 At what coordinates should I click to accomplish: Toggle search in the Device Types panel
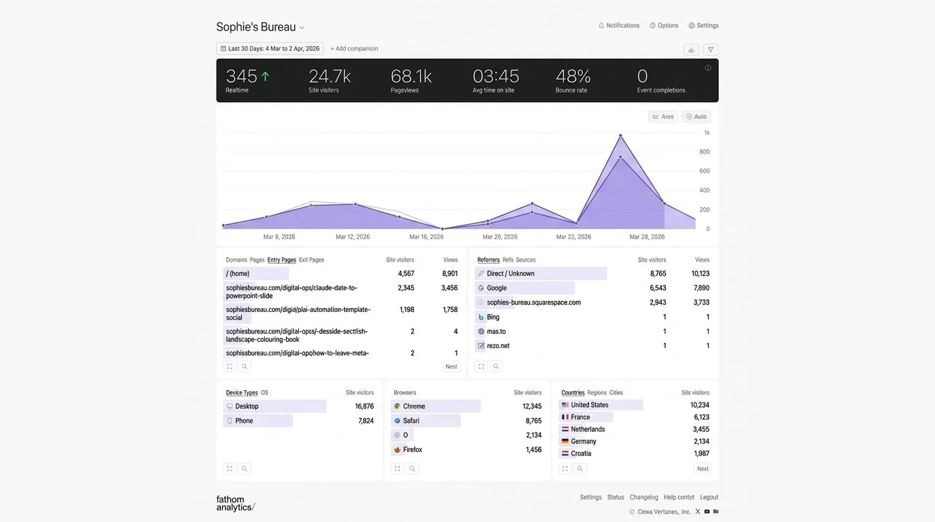click(x=244, y=468)
